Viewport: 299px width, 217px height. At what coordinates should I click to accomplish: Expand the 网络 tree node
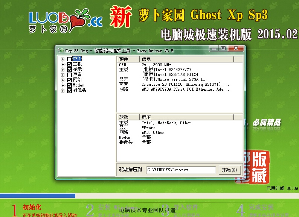point(63,80)
